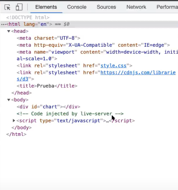Screen dimensions: 178x190
Task: Open the Performance tab
Action: [167, 7]
